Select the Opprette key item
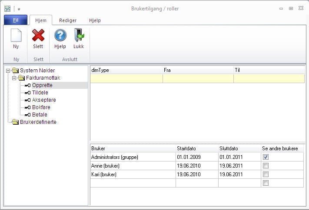309x210 pixels. [42, 85]
